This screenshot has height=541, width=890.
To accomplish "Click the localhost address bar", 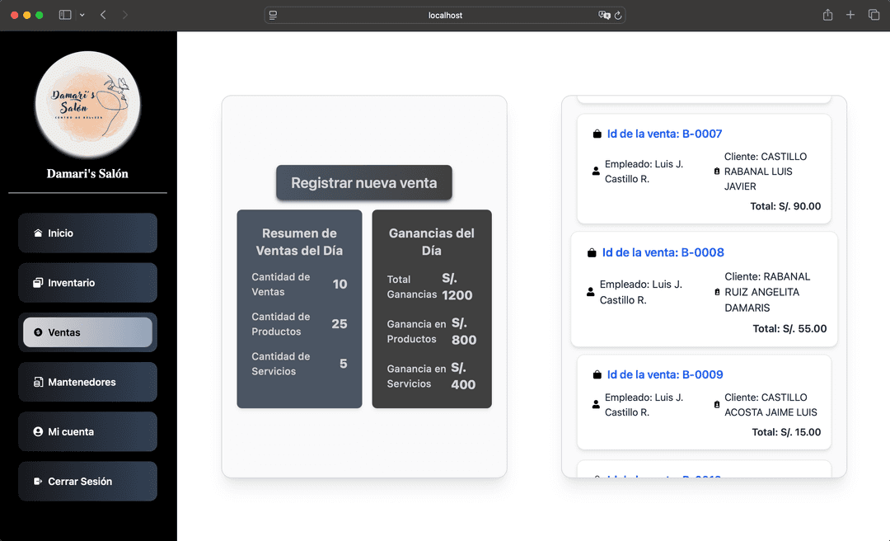I will point(445,15).
